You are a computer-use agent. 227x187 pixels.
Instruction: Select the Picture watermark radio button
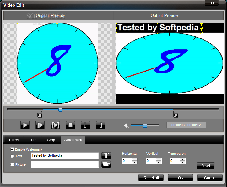pyautogui.click(x=12, y=164)
